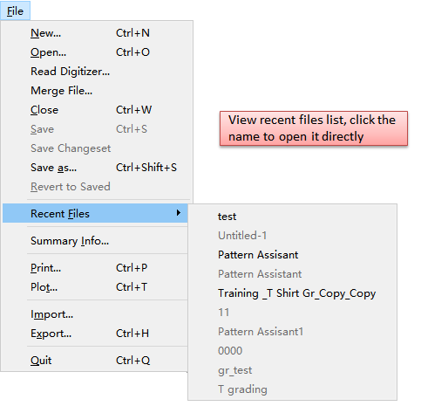
Task: Click Close in the File menu
Action: click(97, 110)
